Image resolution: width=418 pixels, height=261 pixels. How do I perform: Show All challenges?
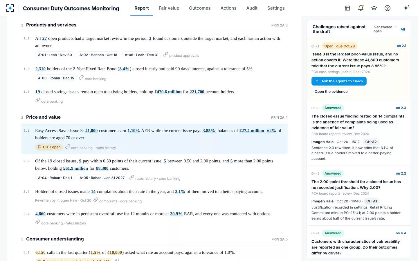point(403,29)
